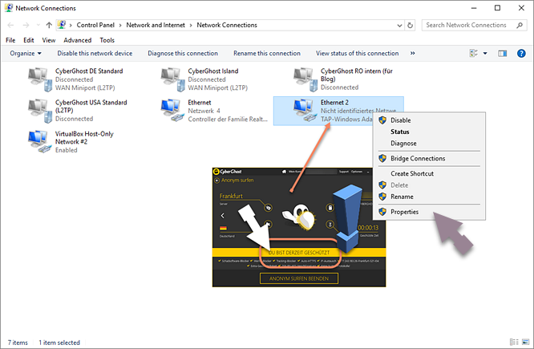Go up one folder level
Image resolution: width=534 pixels, height=349 pixels.
pos(49,25)
